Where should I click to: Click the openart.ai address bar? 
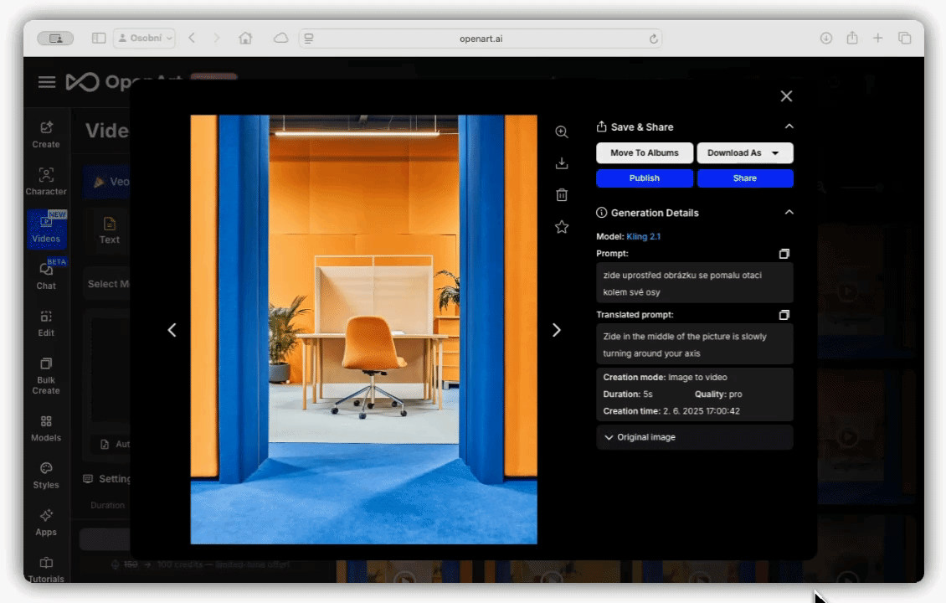tap(481, 39)
